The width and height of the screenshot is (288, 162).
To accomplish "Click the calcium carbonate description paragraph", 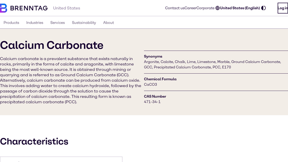I will 71,80.
